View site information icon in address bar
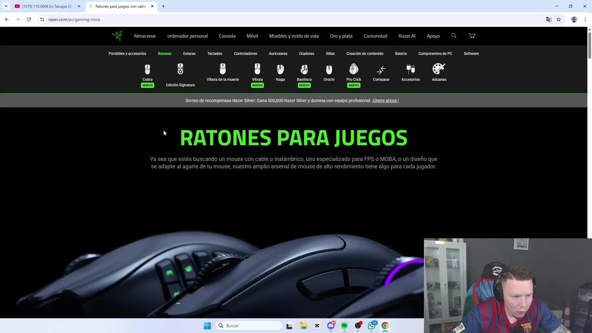This screenshot has width=592, height=333. 42,19
